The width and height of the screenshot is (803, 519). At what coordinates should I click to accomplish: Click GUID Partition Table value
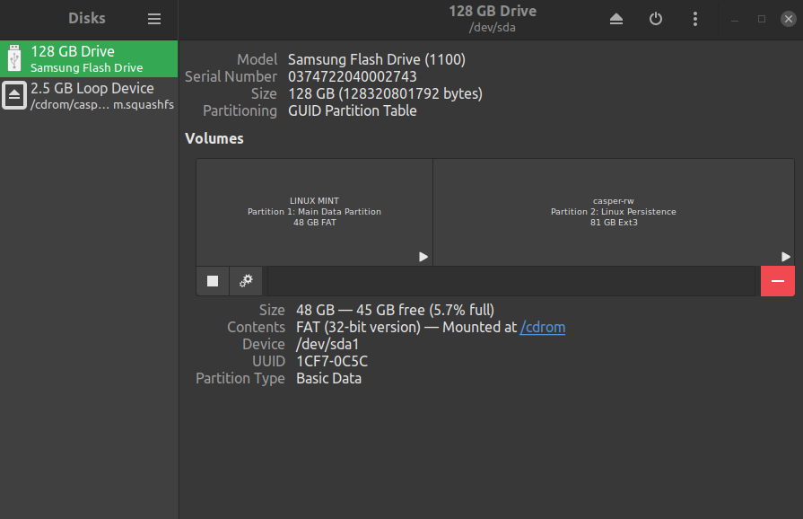click(353, 110)
